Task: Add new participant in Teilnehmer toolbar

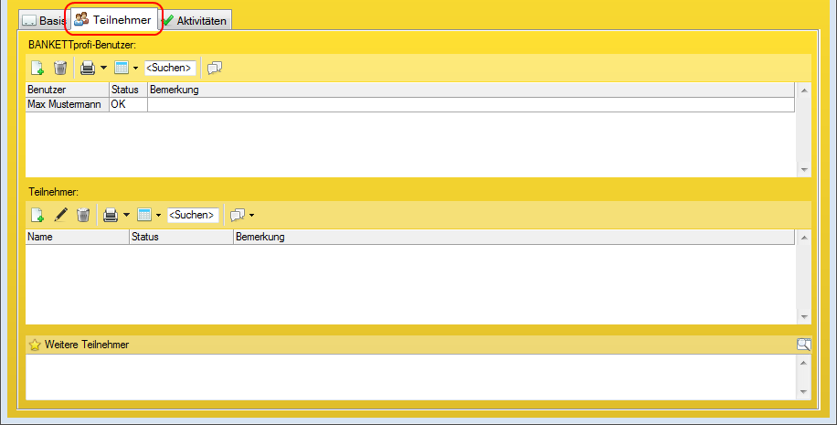Action: click(x=37, y=216)
